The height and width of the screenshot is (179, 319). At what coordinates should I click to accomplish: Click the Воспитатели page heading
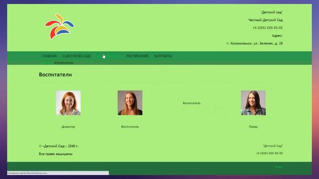pos(55,75)
